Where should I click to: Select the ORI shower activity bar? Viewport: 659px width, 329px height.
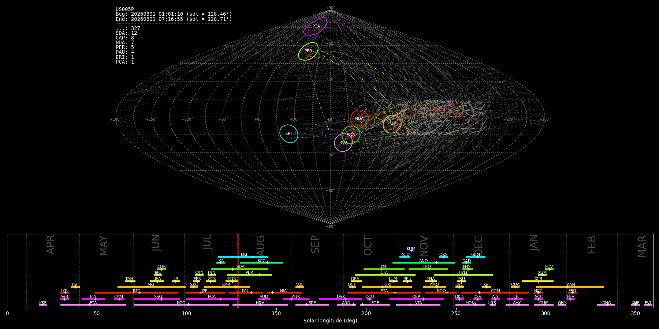click(x=387, y=287)
